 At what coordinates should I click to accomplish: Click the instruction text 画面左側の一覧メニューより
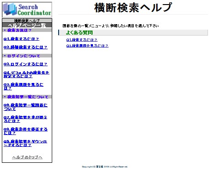(110, 26)
